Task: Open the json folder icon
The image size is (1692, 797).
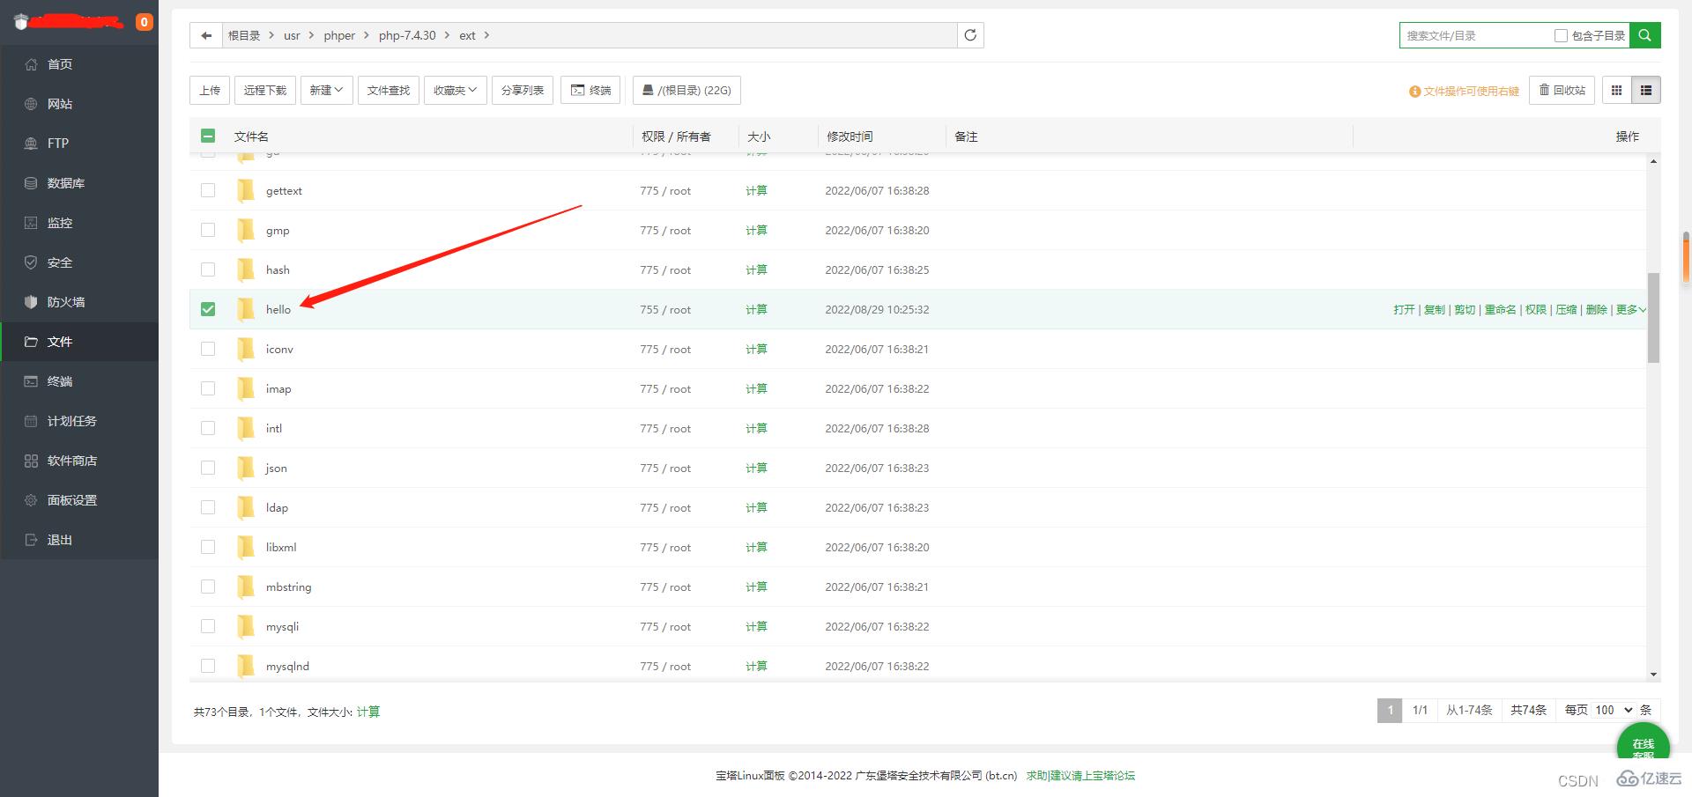Action: coord(246,468)
